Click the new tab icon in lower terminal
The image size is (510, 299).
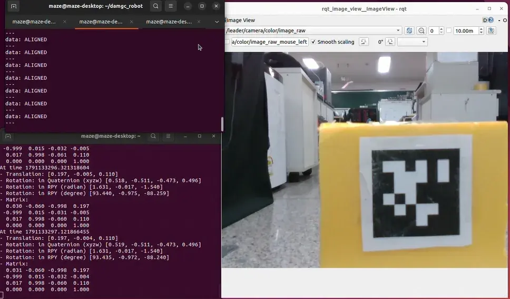[x=8, y=136]
